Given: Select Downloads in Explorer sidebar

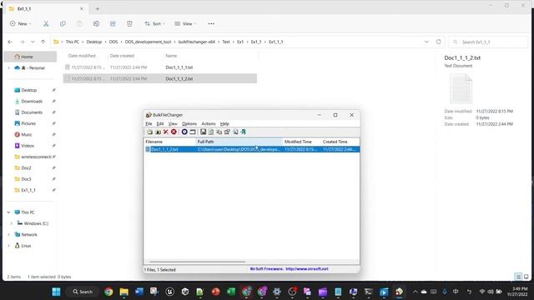Looking at the screenshot, I should coord(32,102).
